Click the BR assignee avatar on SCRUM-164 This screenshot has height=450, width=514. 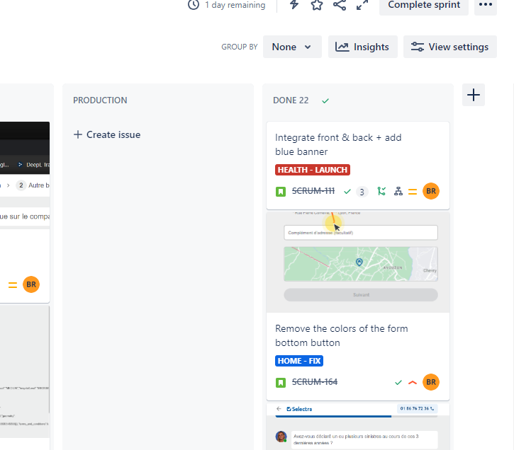coord(431,382)
